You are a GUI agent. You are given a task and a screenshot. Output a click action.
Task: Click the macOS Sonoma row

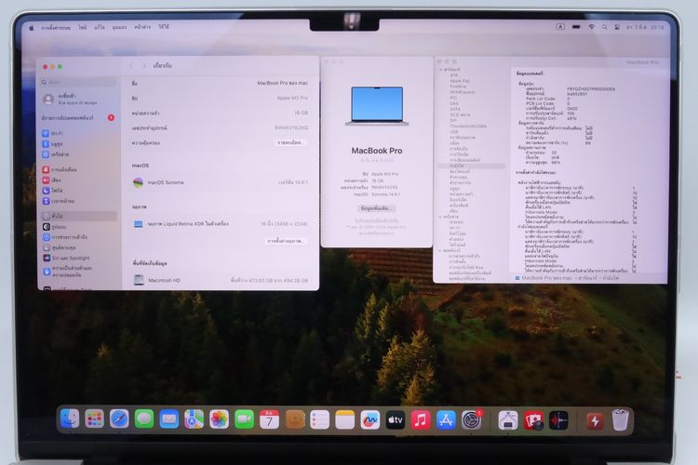pyautogui.click(x=221, y=182)
